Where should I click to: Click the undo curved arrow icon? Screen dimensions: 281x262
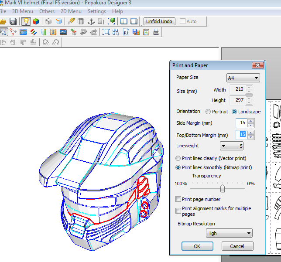tap(83, 32)
